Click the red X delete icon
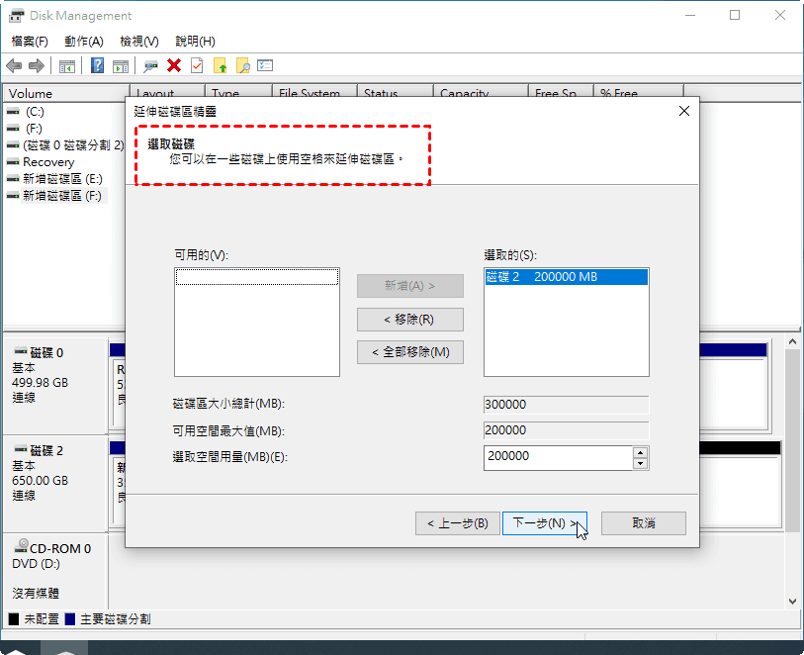Image resolution: width=804 pixels, height=655 pixels. click(x=174, y=66)
